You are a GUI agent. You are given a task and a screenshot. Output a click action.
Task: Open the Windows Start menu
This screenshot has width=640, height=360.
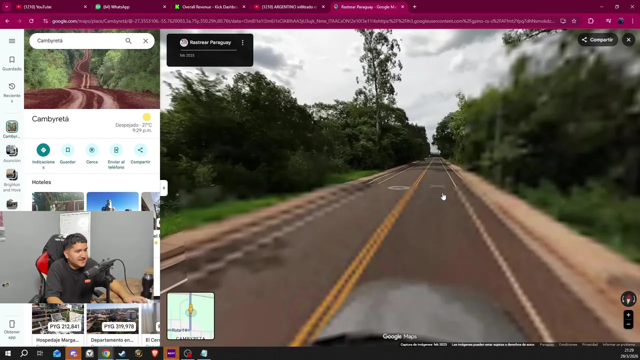click(7, 353)
